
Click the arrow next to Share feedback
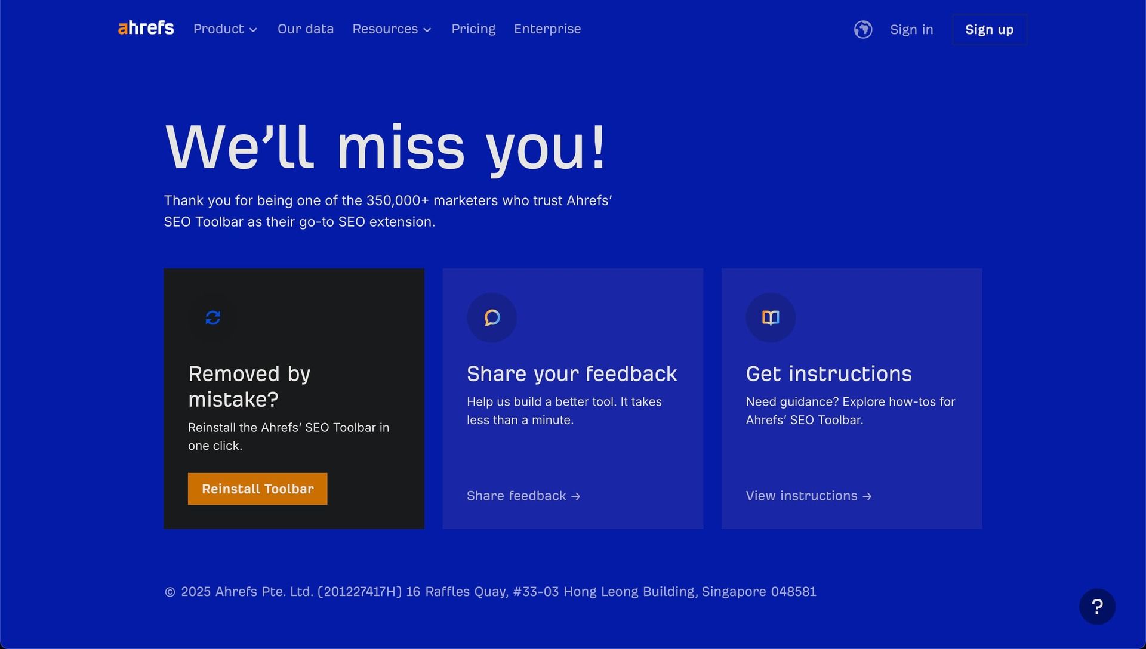tap(575, 496)
